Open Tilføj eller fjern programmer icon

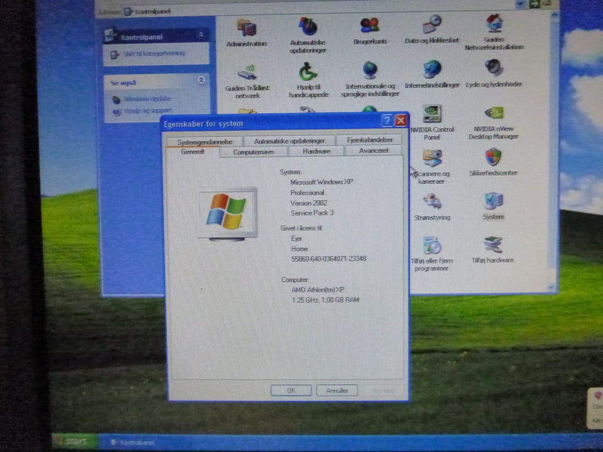[x=432, y=254]
